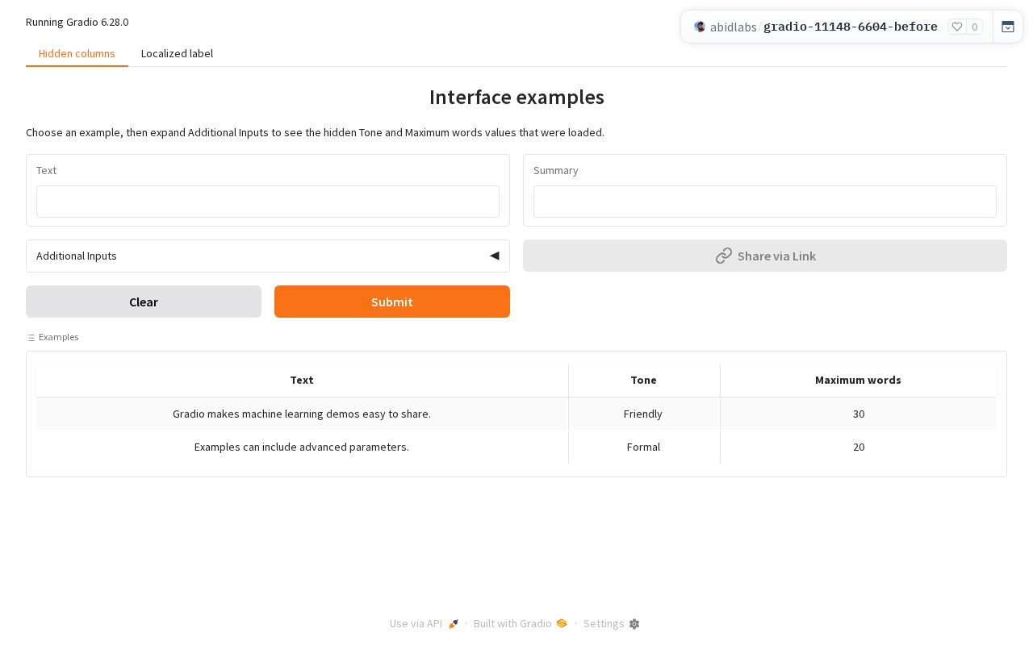Click the heart like icon
The width and height of the screenshot is (1033, 645).
pos(957,27)
